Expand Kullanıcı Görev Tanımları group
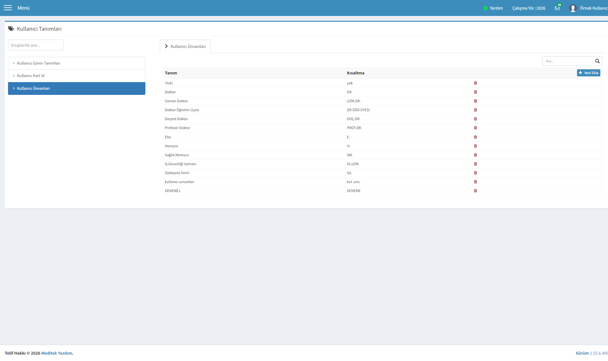 click(x=77, y=63)
